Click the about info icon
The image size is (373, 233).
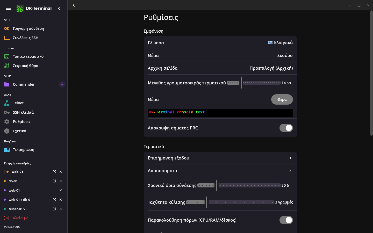click(7, 131)
